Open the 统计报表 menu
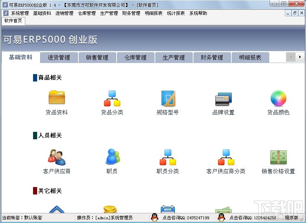 pyautogui.click(x=176, y=13)
